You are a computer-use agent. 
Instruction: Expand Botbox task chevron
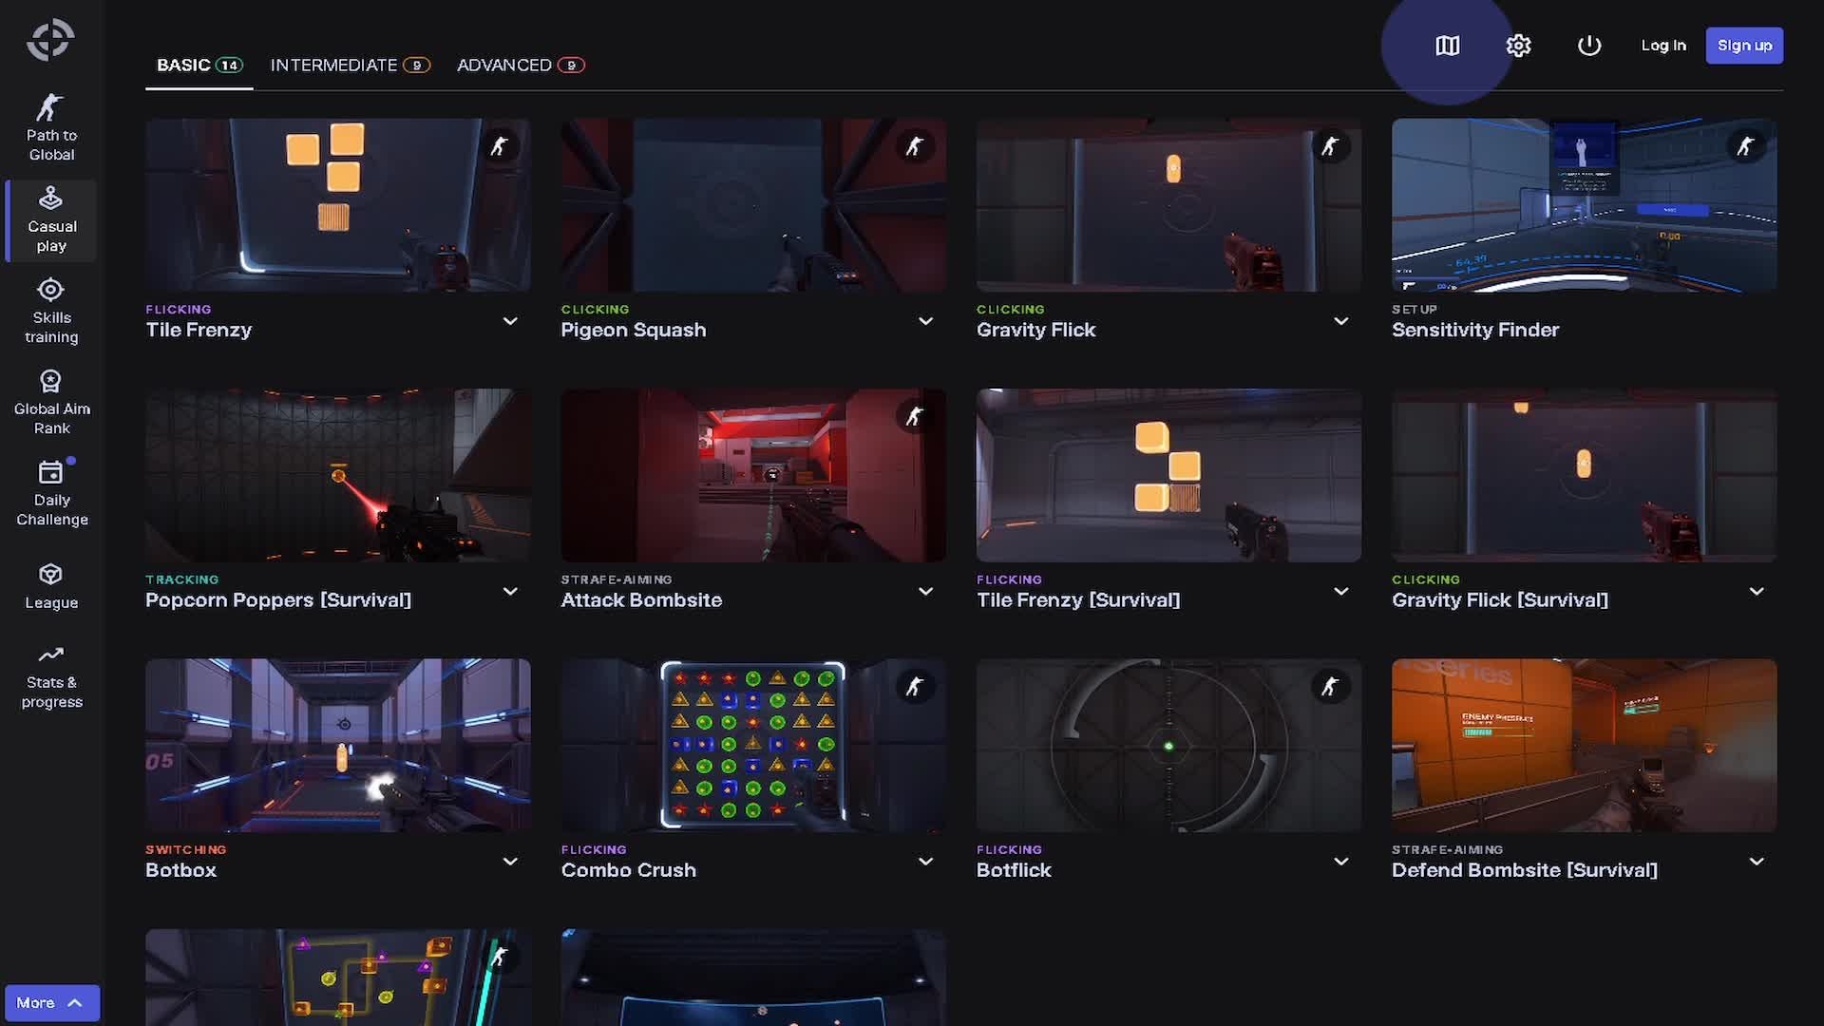coord(510,862)
